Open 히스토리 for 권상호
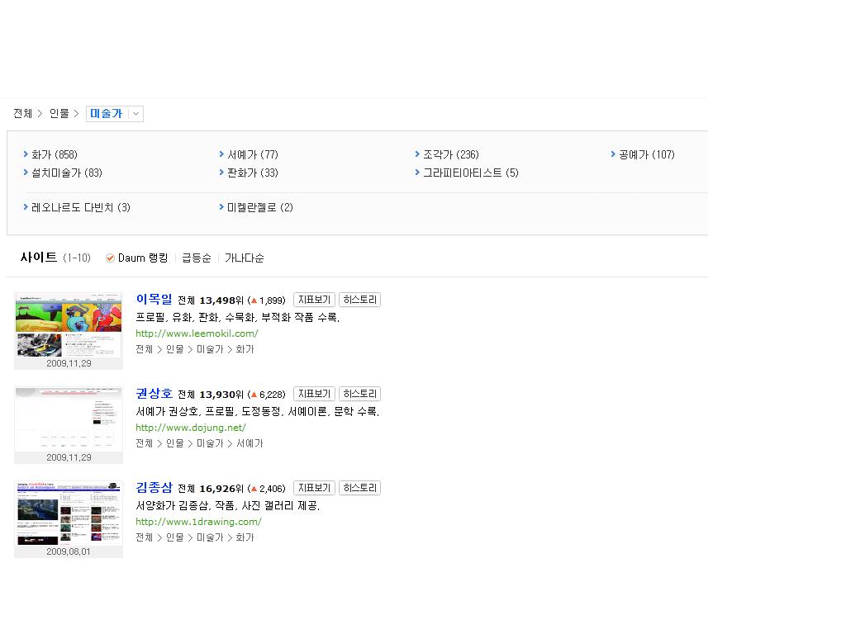Viewport: 846px width, 634px height. point(359,395)
